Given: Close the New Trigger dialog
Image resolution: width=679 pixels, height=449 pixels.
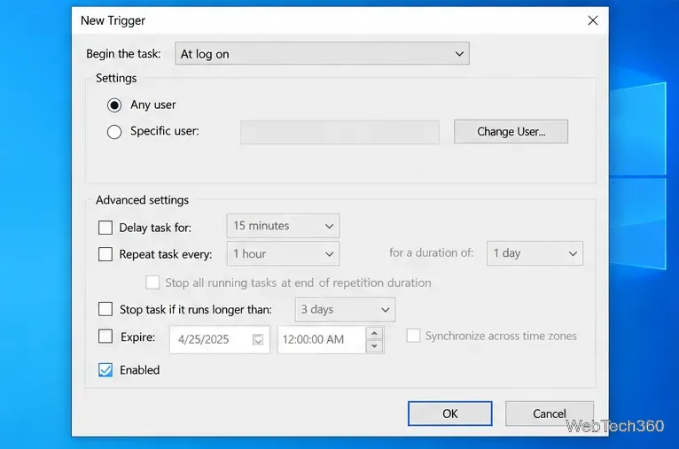Looking at the screenshot, I should coord(593,20).
